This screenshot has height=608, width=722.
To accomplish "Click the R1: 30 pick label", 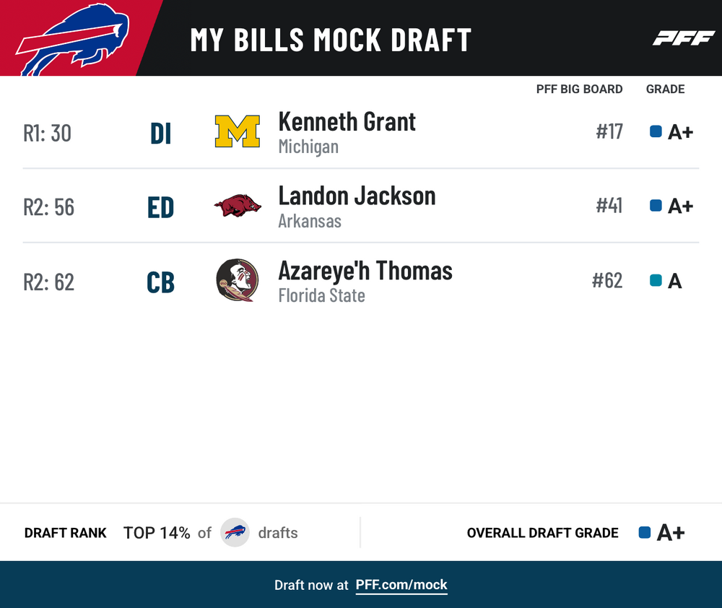I will click(48, 133).
